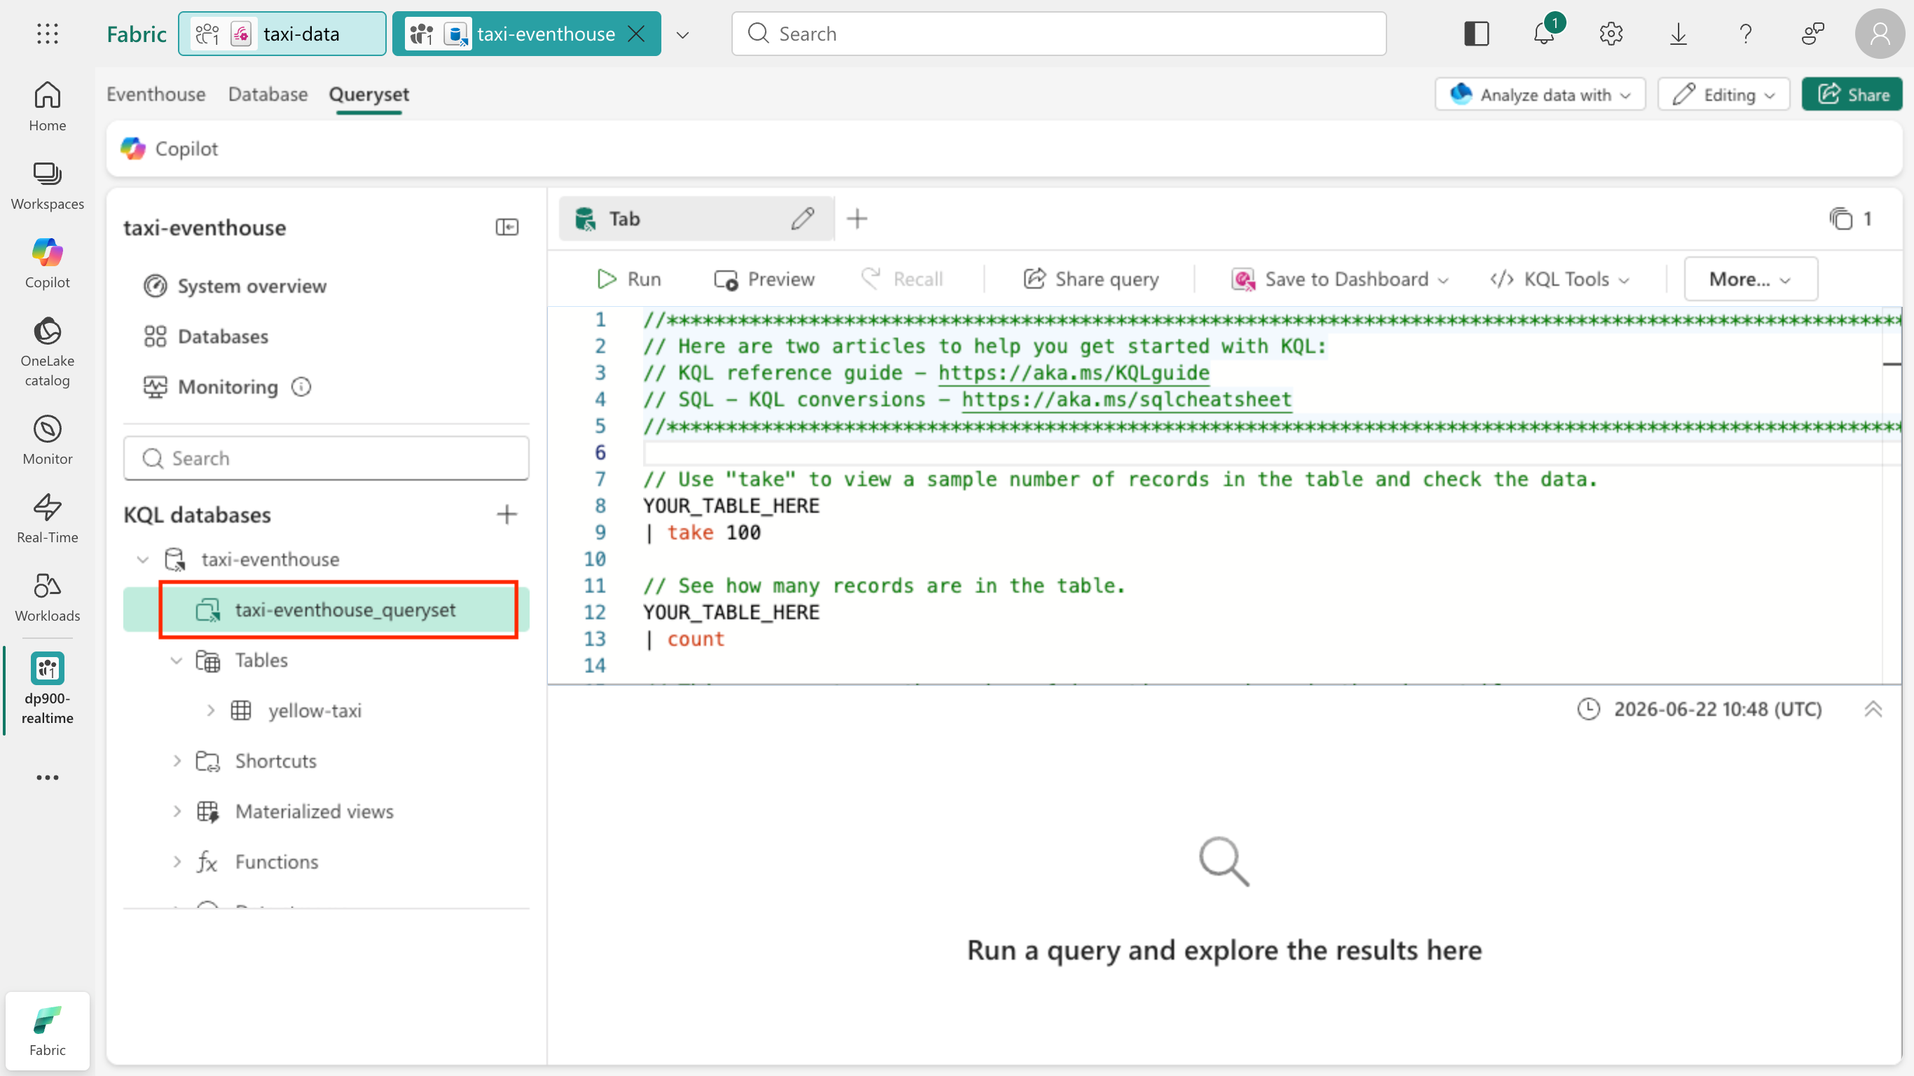Click the global Search box

[1059, 34]
